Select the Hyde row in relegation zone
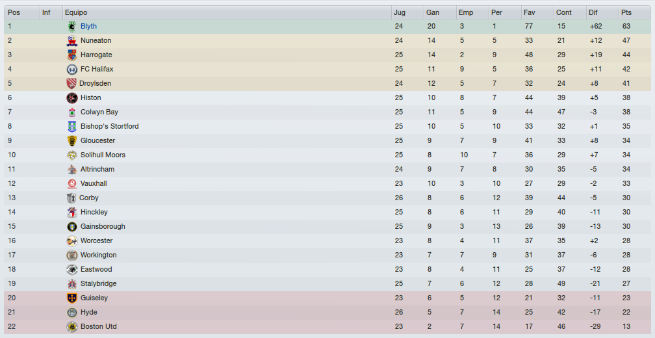655x338 pixels. pyautogui.click(x=327, y=312)
